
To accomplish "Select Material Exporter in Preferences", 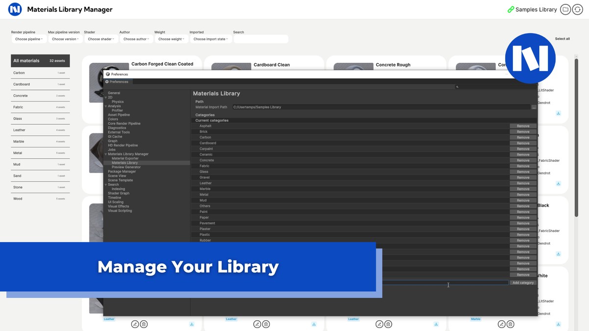I will [x=125, y=158].
